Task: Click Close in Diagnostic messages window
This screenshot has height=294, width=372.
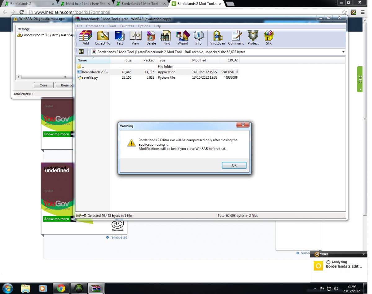Action: (43, 85)
